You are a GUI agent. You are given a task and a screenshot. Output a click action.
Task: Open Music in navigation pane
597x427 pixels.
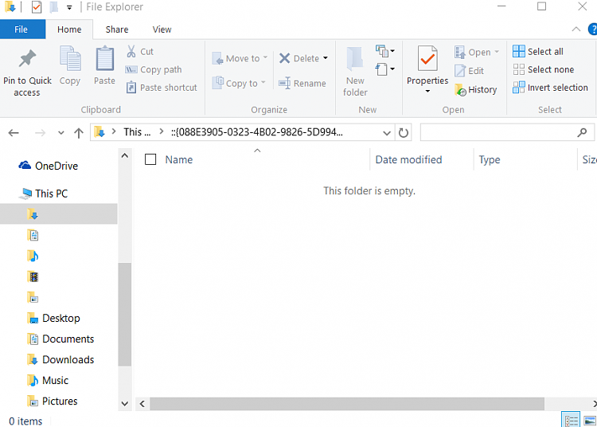48,380
